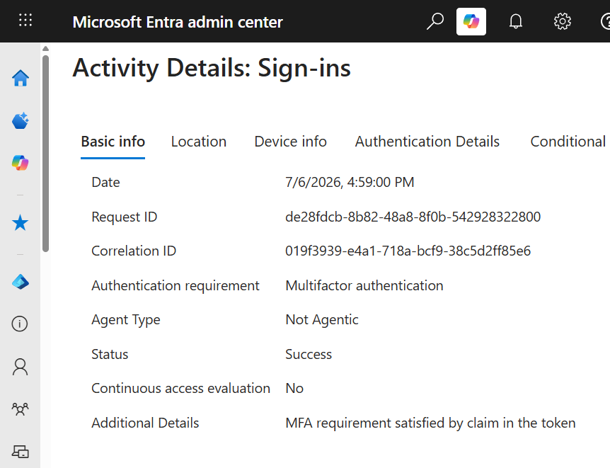Open the app launcher waffle menu

[x=25, y=21]
